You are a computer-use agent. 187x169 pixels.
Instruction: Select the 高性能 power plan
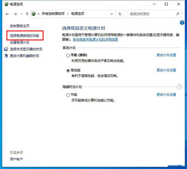pos(68,71)
